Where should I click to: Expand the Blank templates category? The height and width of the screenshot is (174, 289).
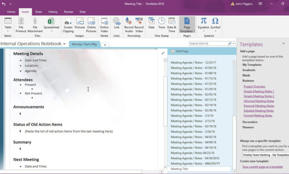click(246, 76)
